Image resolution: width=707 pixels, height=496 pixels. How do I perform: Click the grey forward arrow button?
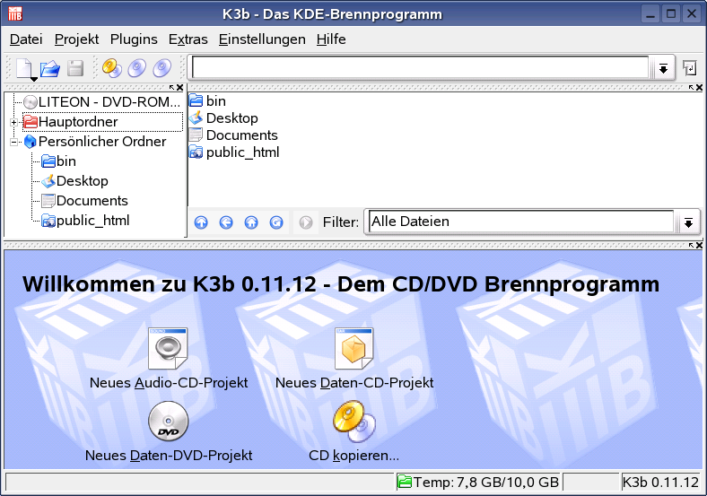[x=306, y=222]
